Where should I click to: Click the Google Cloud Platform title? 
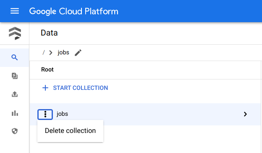click(x=74, y=11)
